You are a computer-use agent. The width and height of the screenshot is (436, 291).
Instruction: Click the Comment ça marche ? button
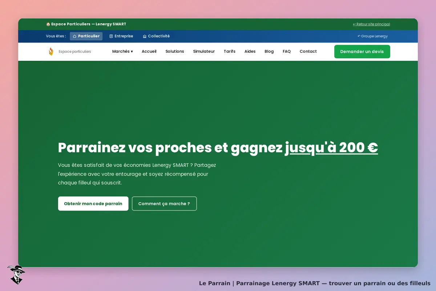164,204
